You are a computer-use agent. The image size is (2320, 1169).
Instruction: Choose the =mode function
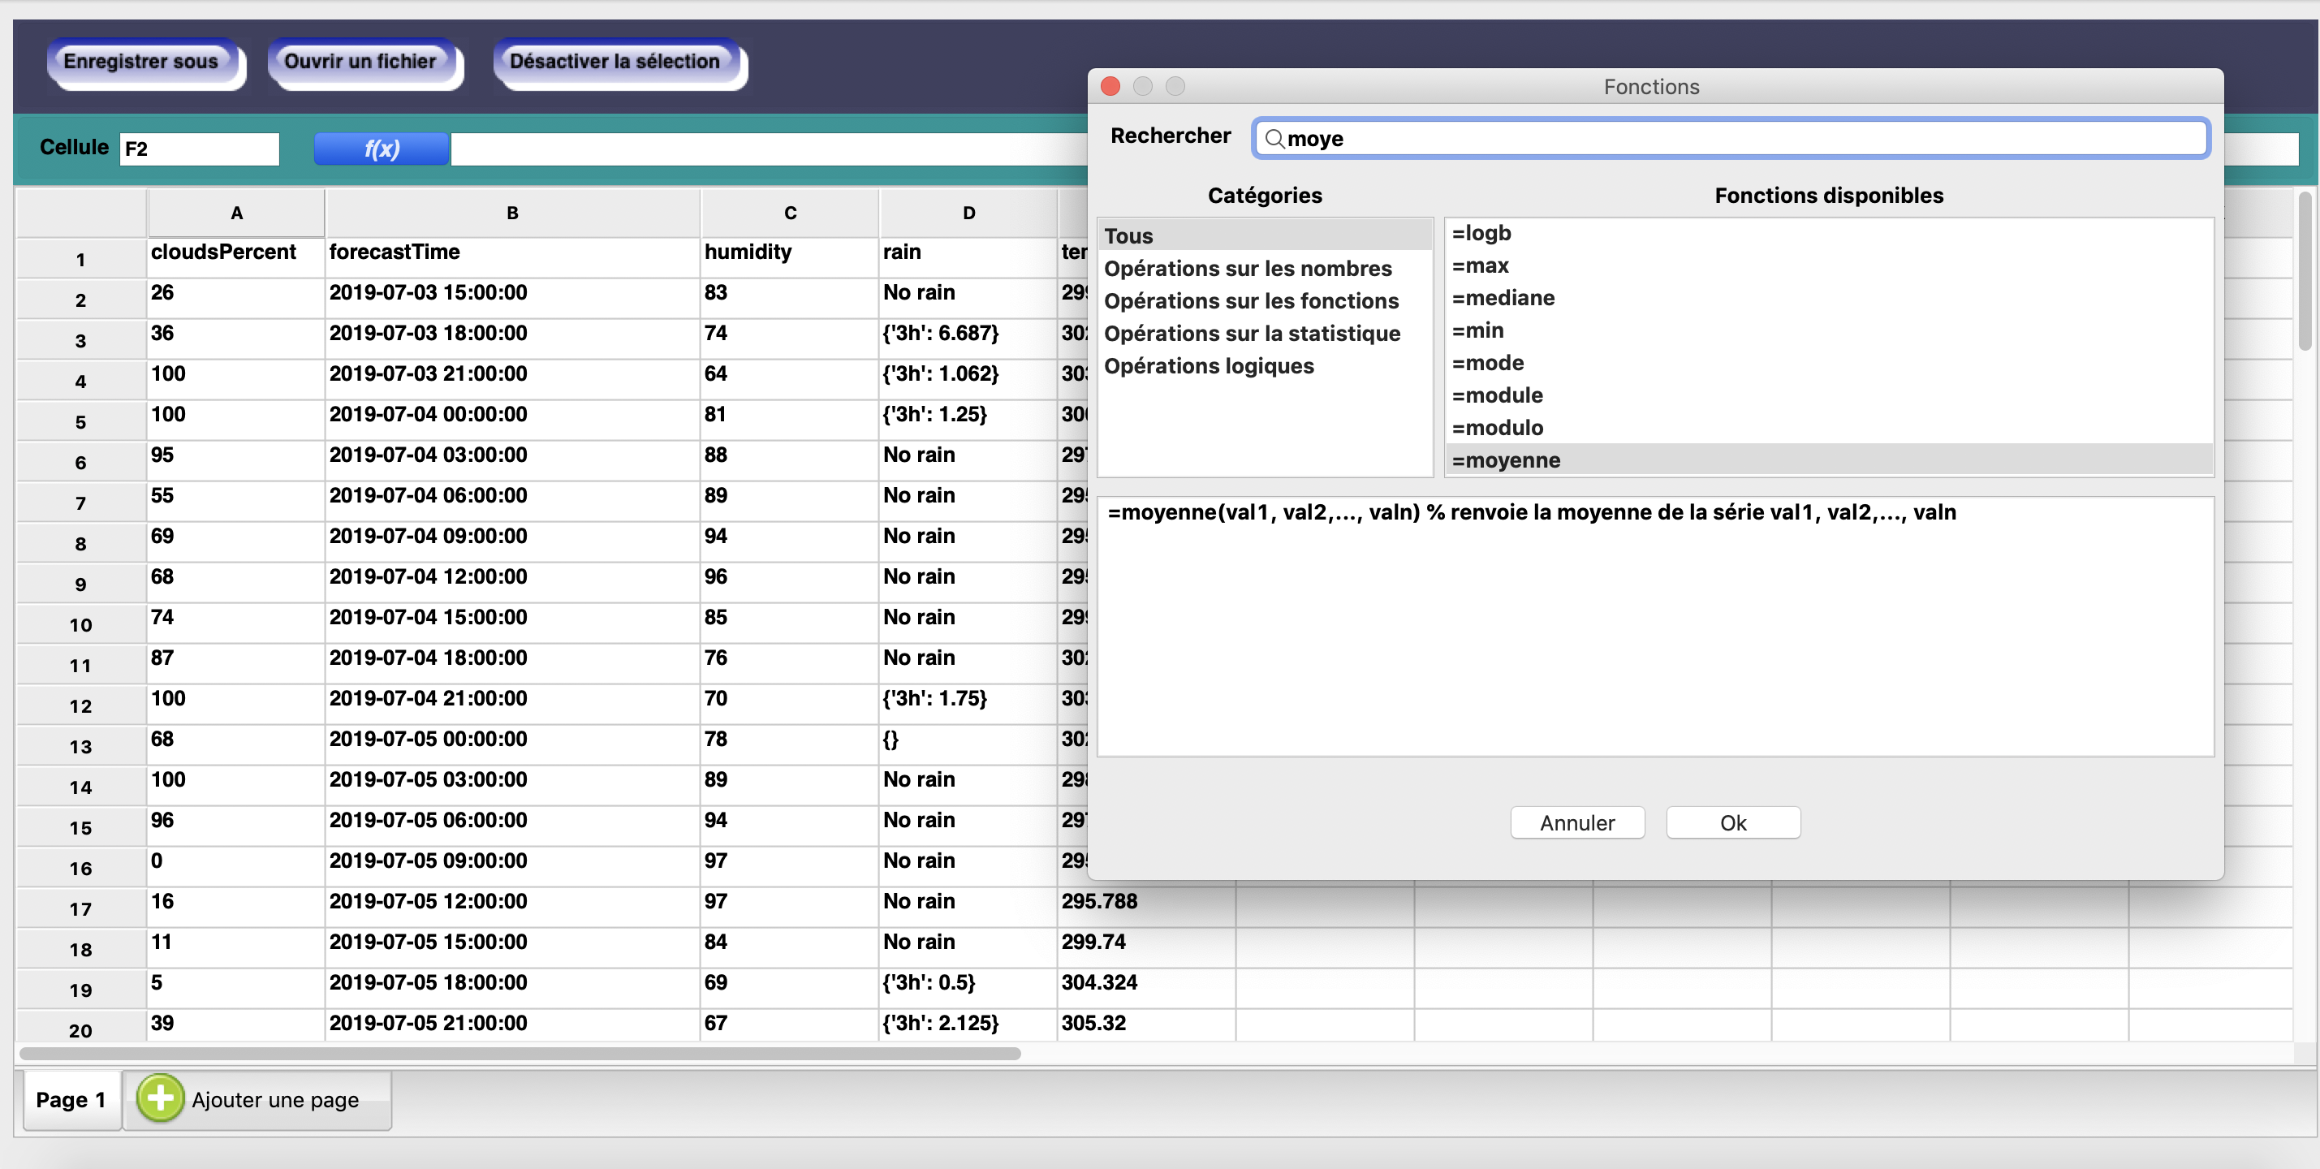tap(1828, 363)
